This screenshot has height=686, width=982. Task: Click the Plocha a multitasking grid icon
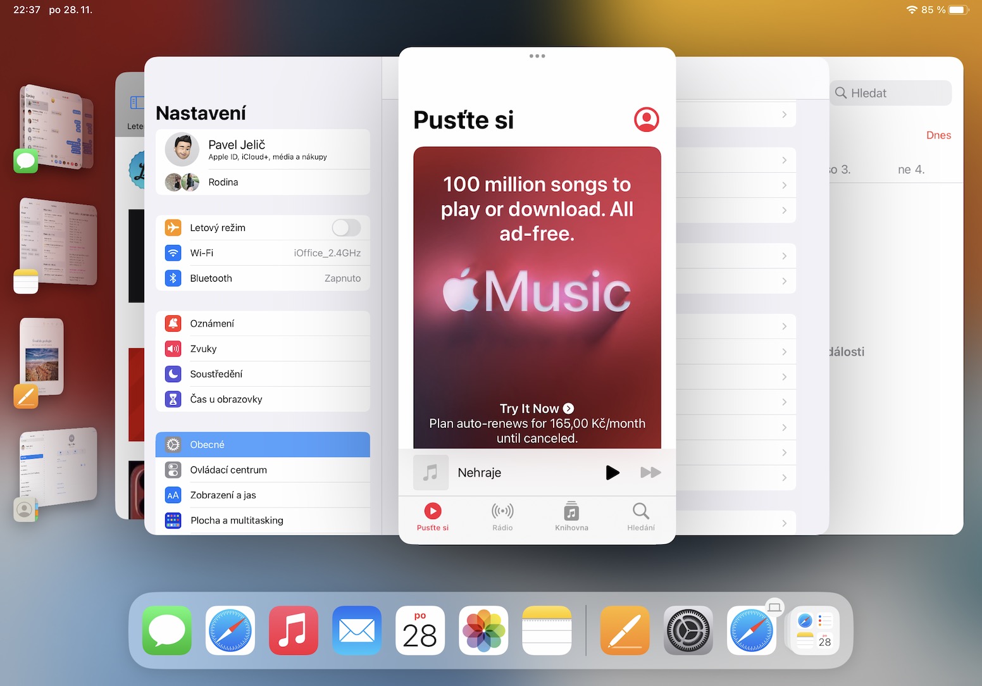coord(173,521)
